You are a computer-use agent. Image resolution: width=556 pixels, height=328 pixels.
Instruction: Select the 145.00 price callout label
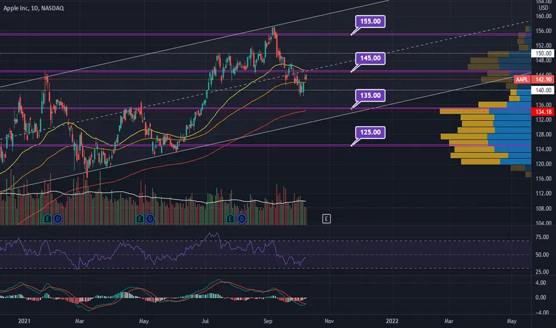370,58
